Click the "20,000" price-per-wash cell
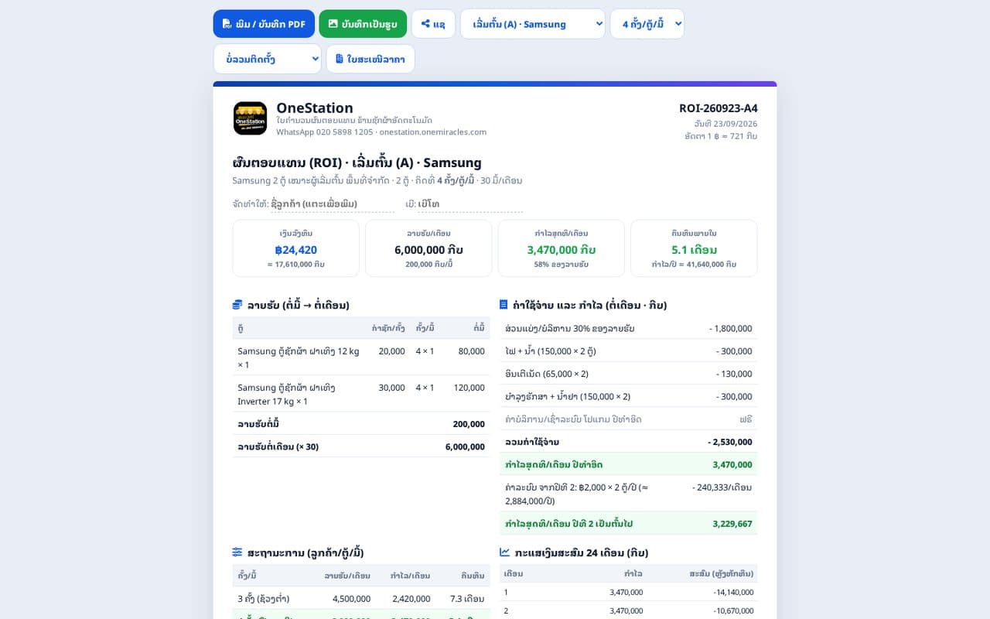Image resolution: width=990 pixels, height=619 pixels. pos(391,351)
